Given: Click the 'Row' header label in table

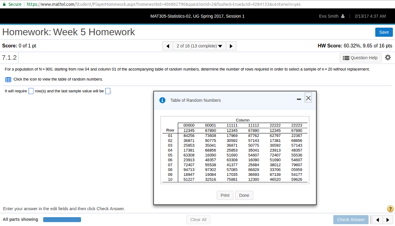Looking at the screenshot, I should click(170, 130).
